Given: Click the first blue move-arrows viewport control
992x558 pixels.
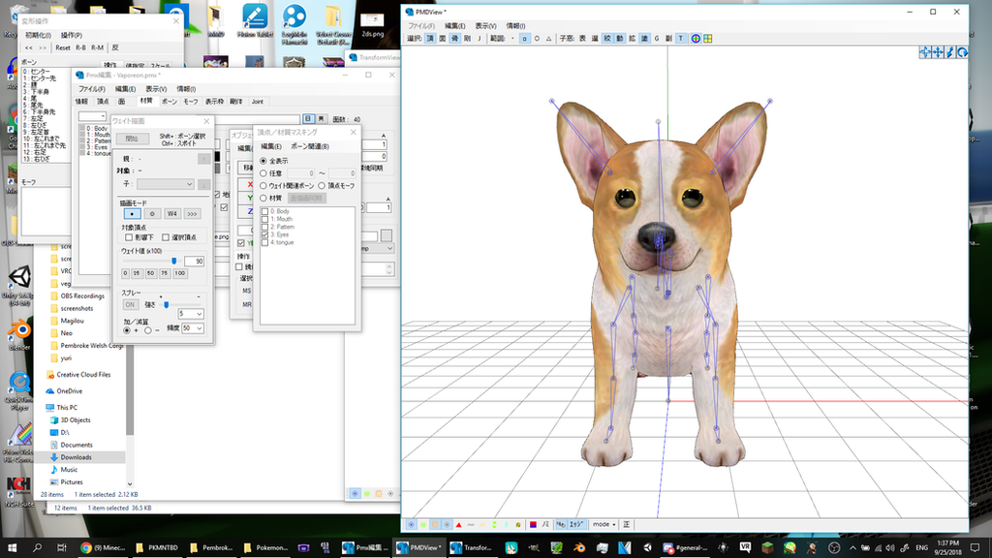Looking at the screenshot, I should pos(925,52).
